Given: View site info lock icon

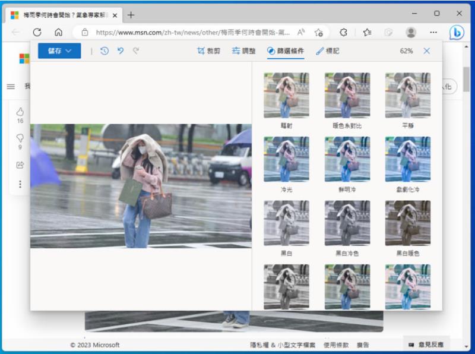Looking at the screenshot, I should pos(85,32).
